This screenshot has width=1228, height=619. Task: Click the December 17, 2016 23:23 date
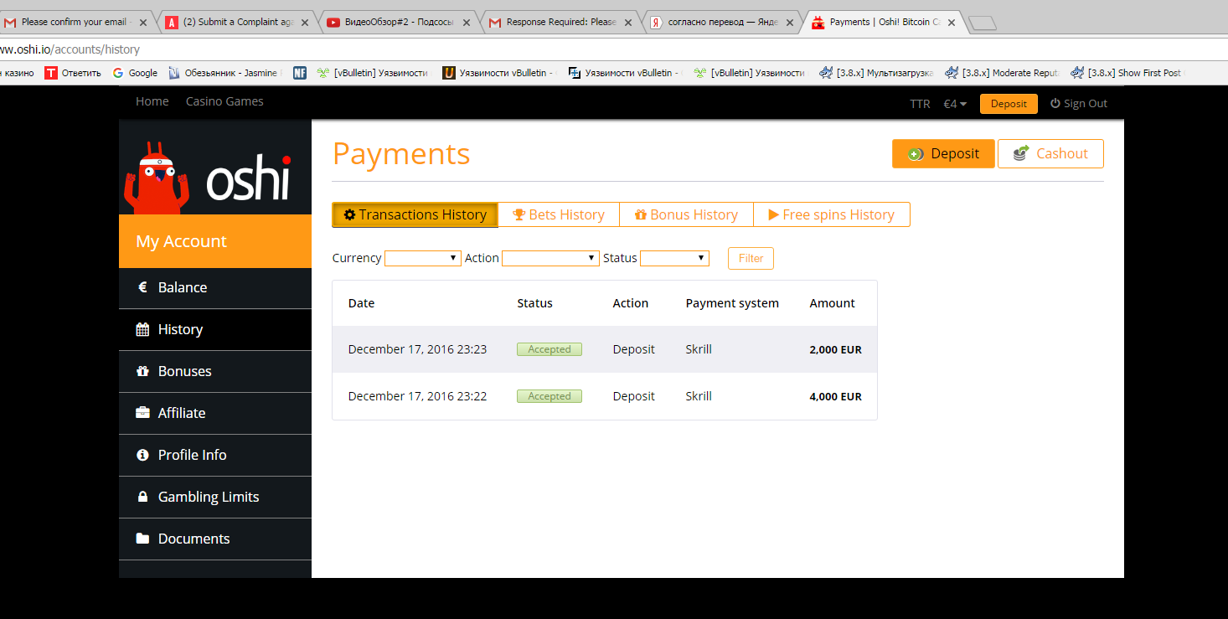[417, 349]
